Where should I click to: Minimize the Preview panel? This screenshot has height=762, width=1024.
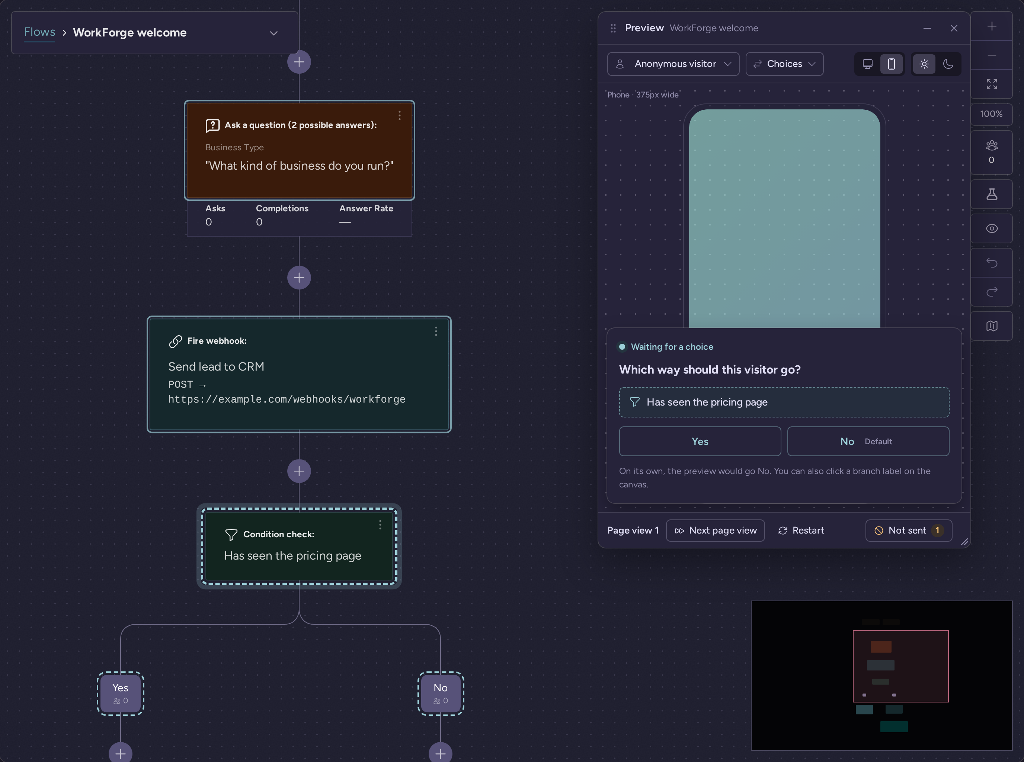pos(927,28)
